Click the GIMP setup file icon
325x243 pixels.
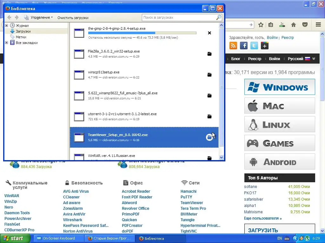coord(79,33)
